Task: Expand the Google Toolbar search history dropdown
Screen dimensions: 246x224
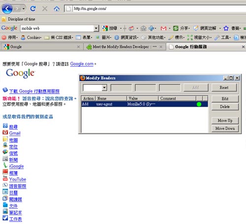Action: tap(96, 28)
